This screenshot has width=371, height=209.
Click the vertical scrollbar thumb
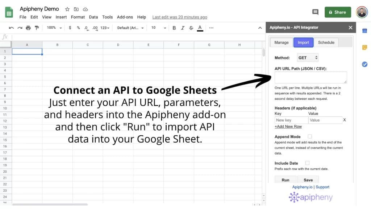pos(264,52)
